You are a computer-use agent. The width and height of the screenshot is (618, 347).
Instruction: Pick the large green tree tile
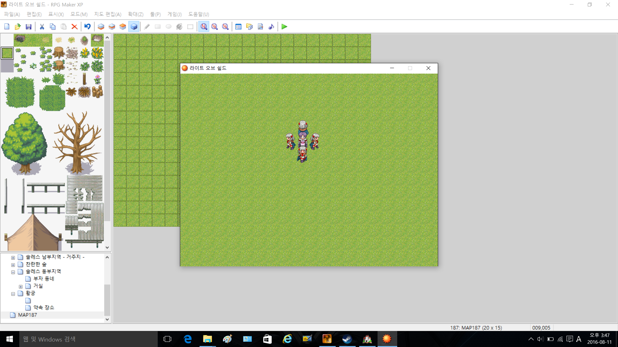24,143
